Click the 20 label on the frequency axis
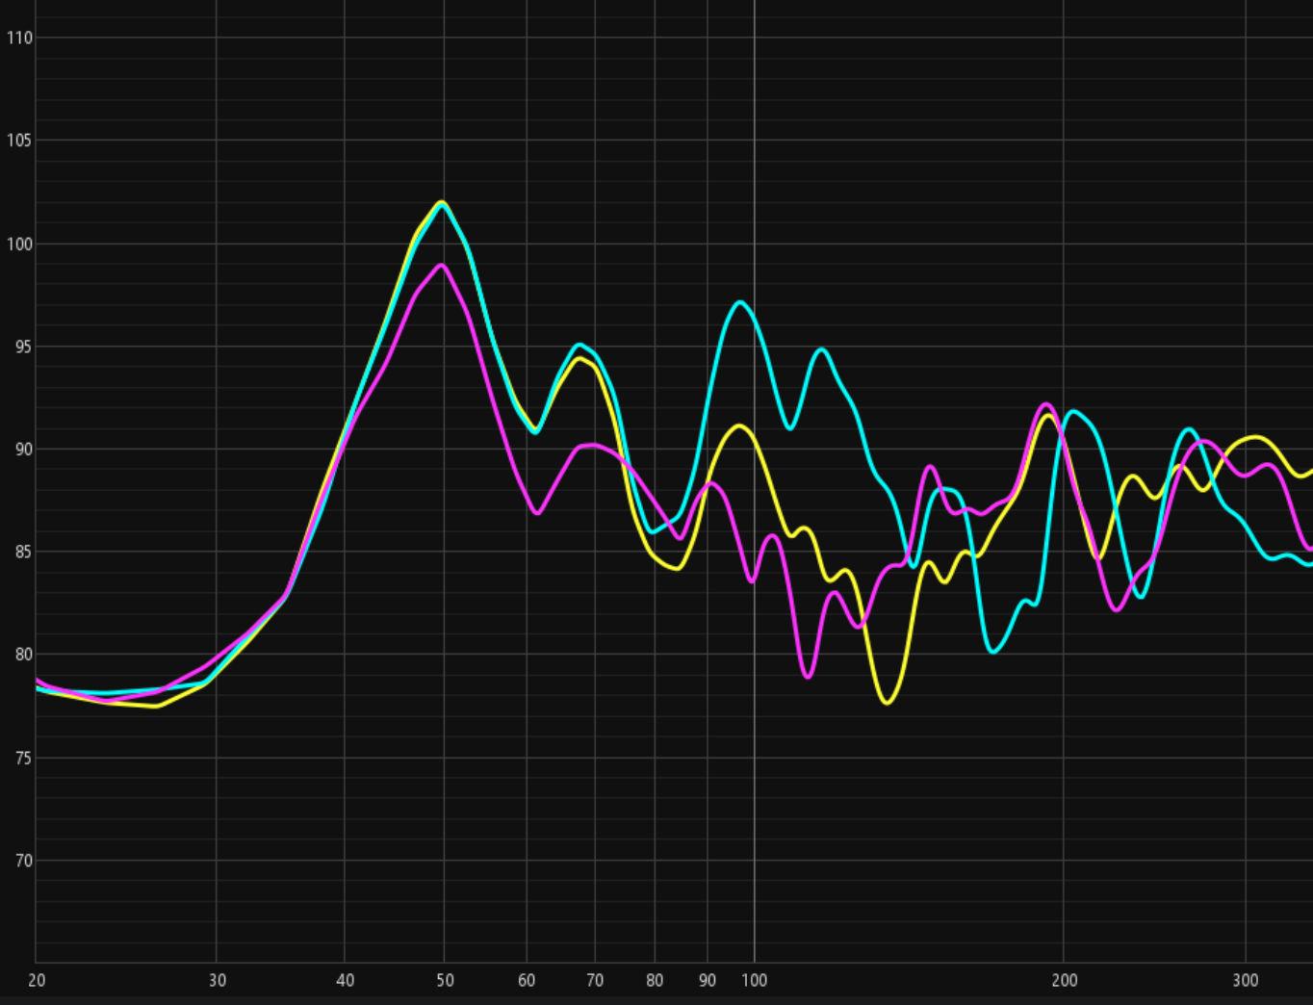Image resolution: width=1313 pixels, height=1005 pixels. [x=37, y=980]
